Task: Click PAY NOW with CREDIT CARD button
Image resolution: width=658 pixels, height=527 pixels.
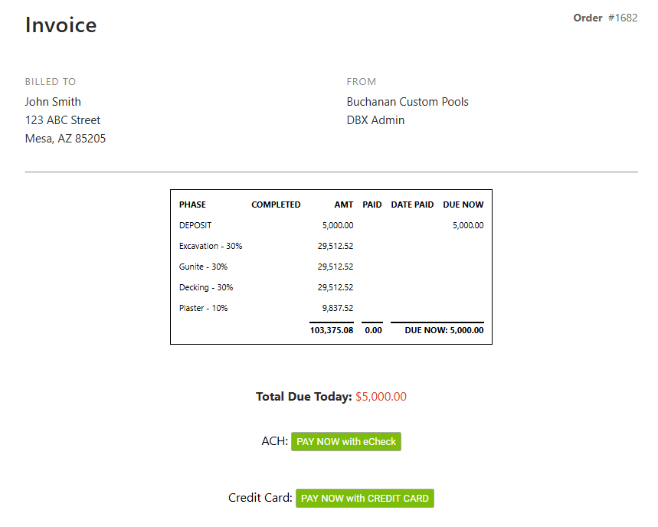Action: [x=365, y=498]
